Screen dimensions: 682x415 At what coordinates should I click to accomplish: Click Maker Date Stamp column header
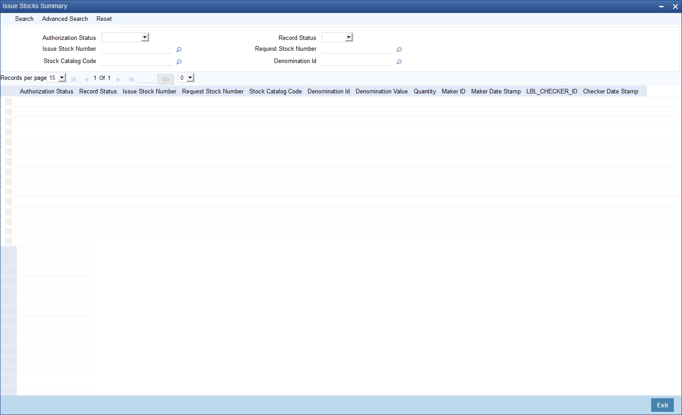click(496, 91)
